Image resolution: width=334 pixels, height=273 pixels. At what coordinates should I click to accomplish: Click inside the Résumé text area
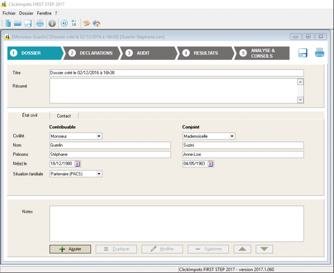tap(173, 91)
